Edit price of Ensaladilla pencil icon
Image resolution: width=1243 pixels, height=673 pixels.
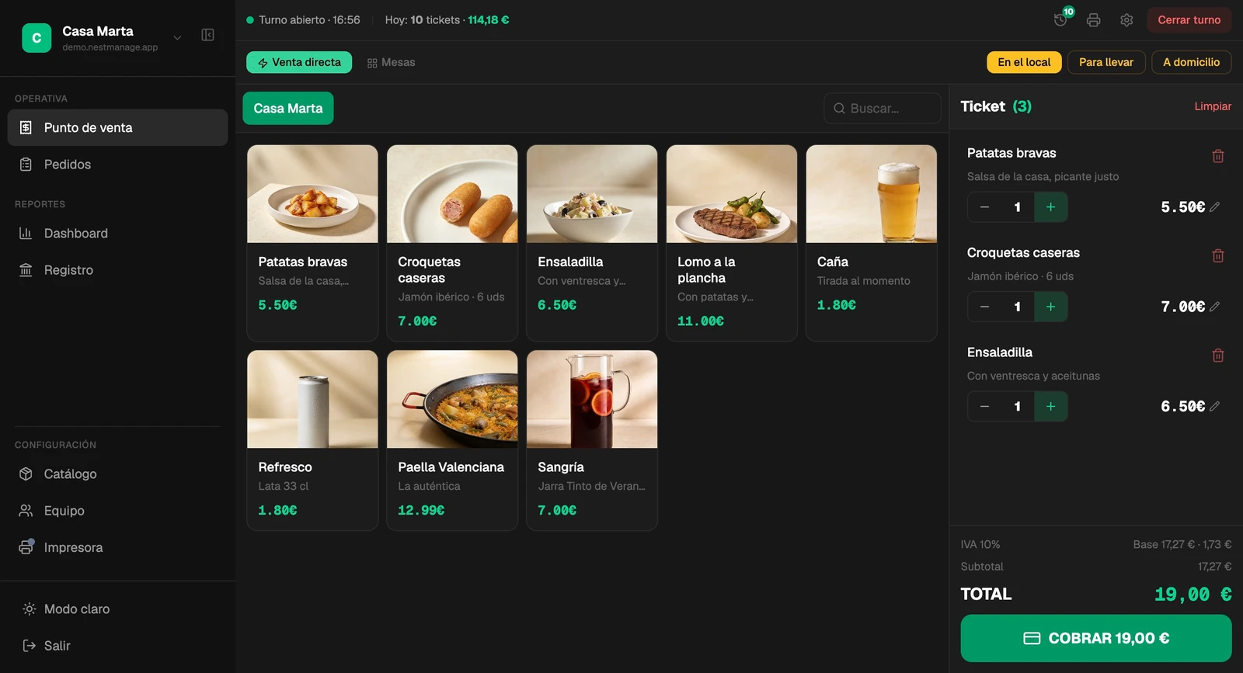[1215, 406]
